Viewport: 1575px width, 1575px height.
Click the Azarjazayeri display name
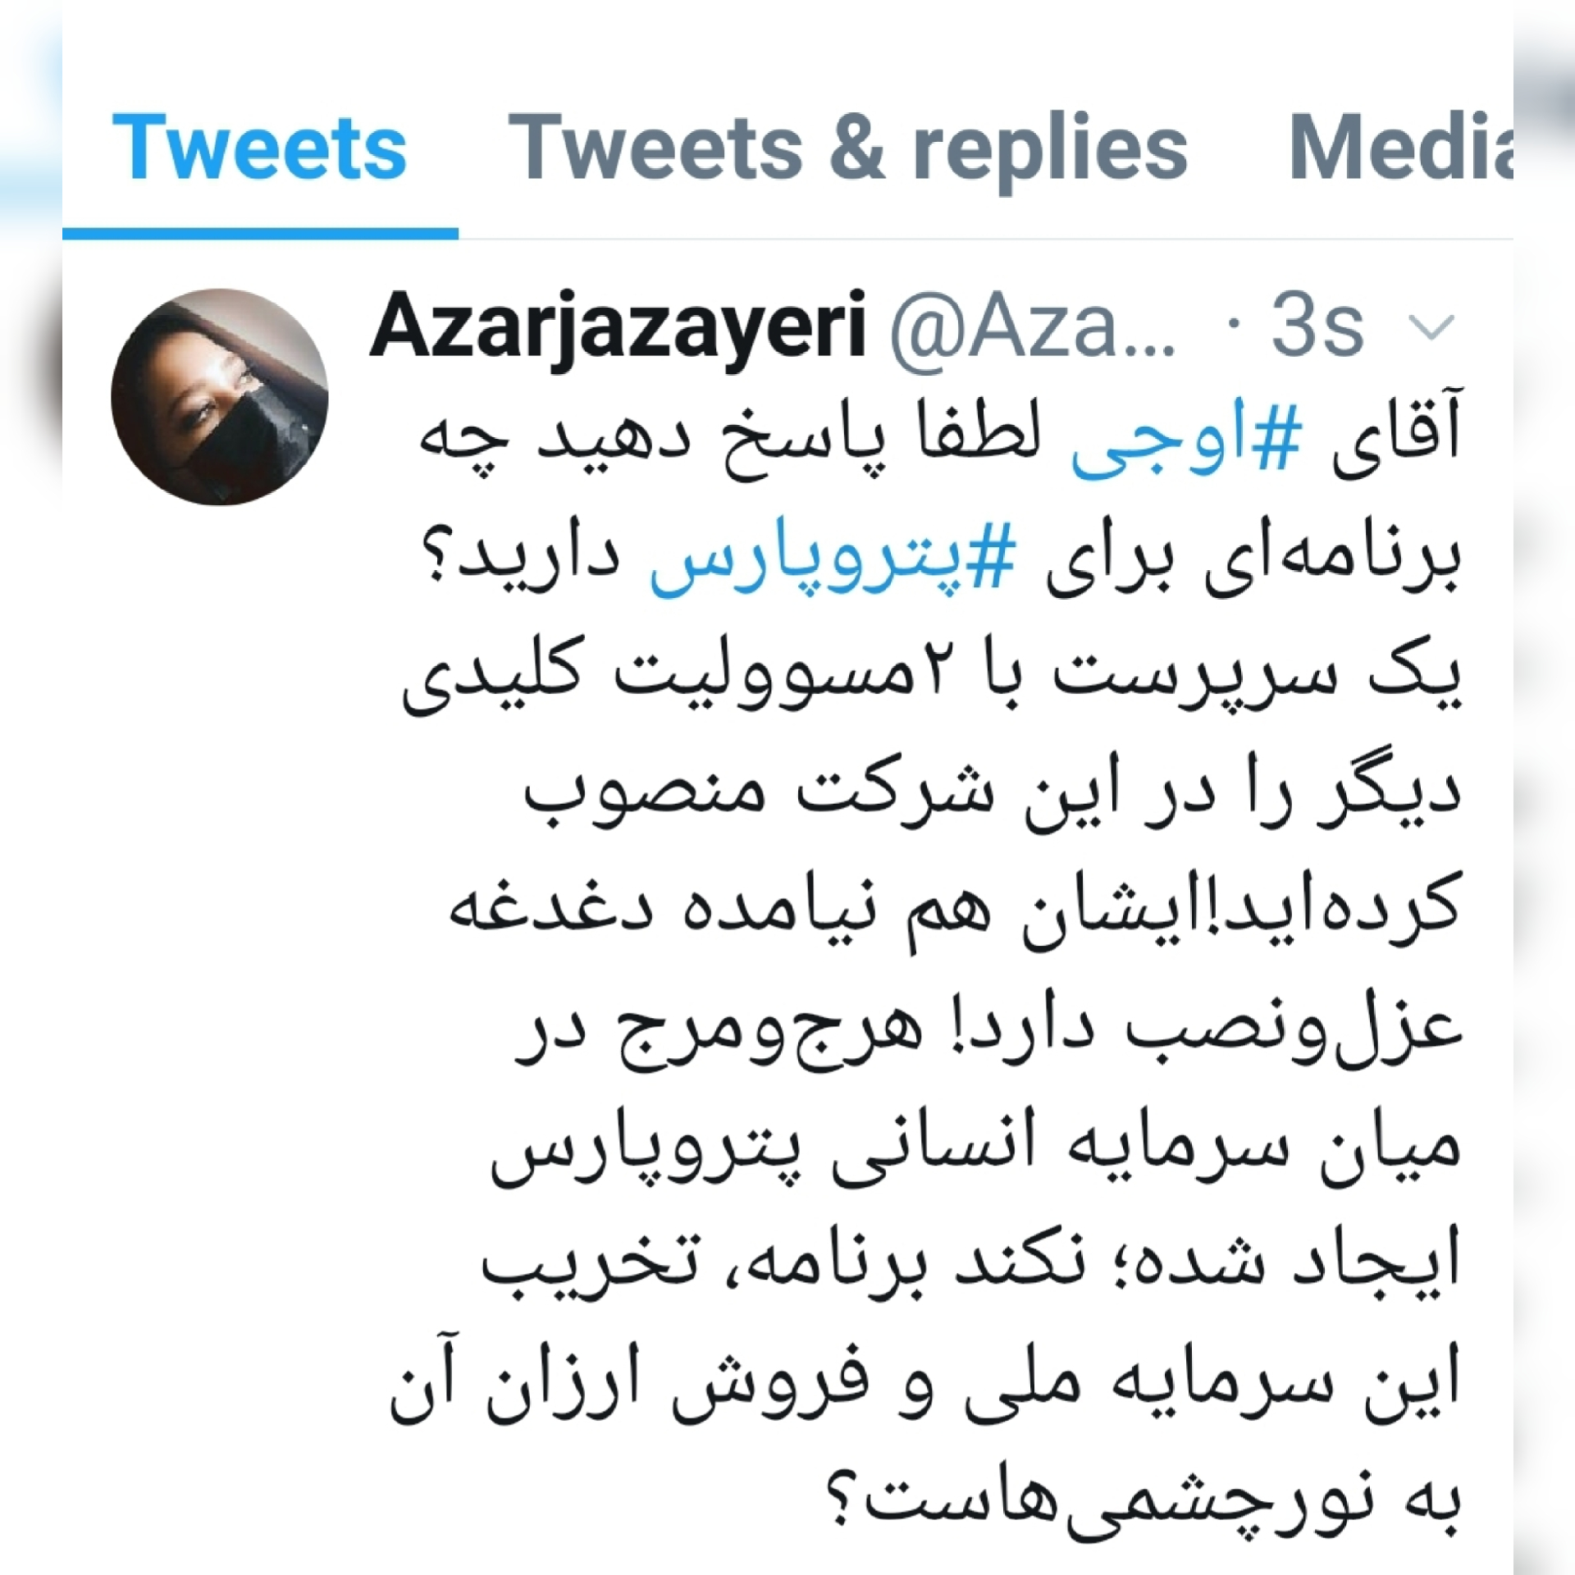(618, 326)
